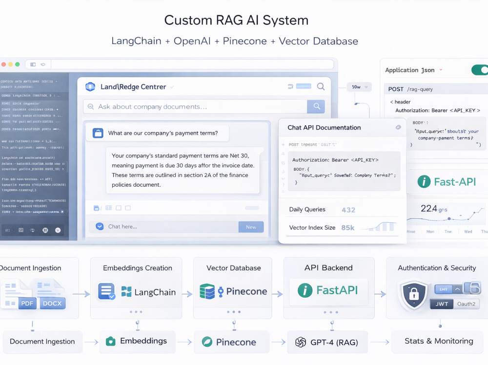
Task: Expand the LandRedge Centrer title chevron
Action: (x=172, y=87)
